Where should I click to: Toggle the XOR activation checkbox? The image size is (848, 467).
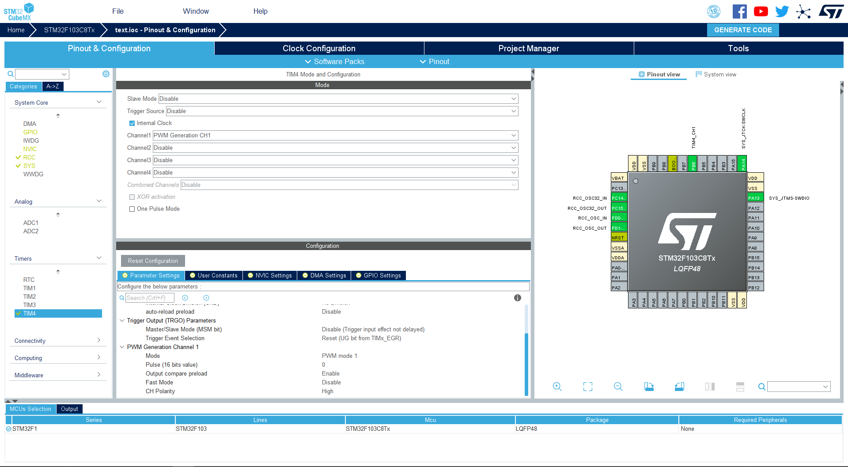132,197
